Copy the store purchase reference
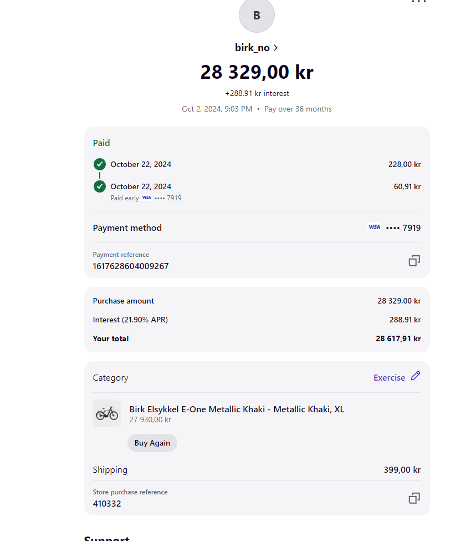Viewport: 466px width, 541px height. click(414, 498)
